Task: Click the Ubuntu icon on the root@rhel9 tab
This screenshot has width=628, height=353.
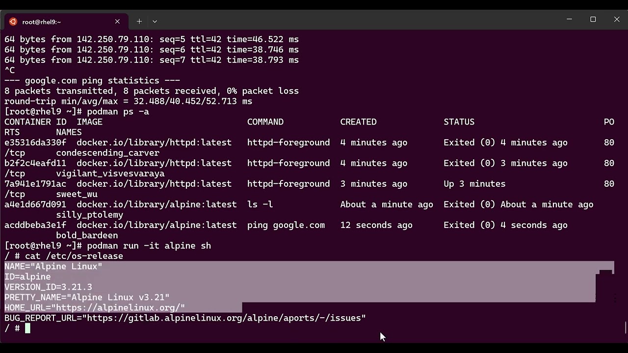Action: pos(13,22)
